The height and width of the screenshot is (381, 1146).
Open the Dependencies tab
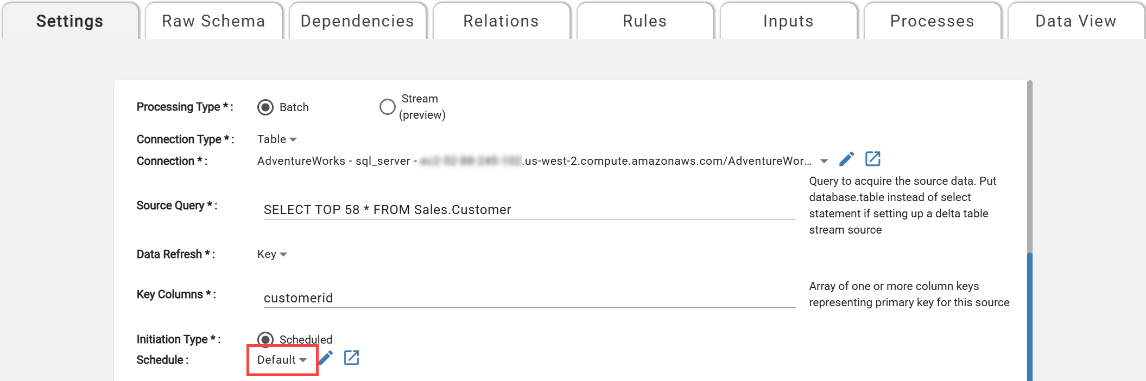[x=357, y=21]
